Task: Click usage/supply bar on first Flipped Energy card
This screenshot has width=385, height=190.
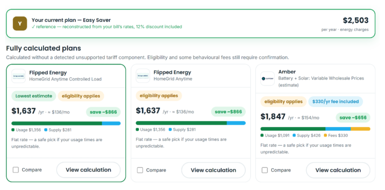Action: pos(66,123)
